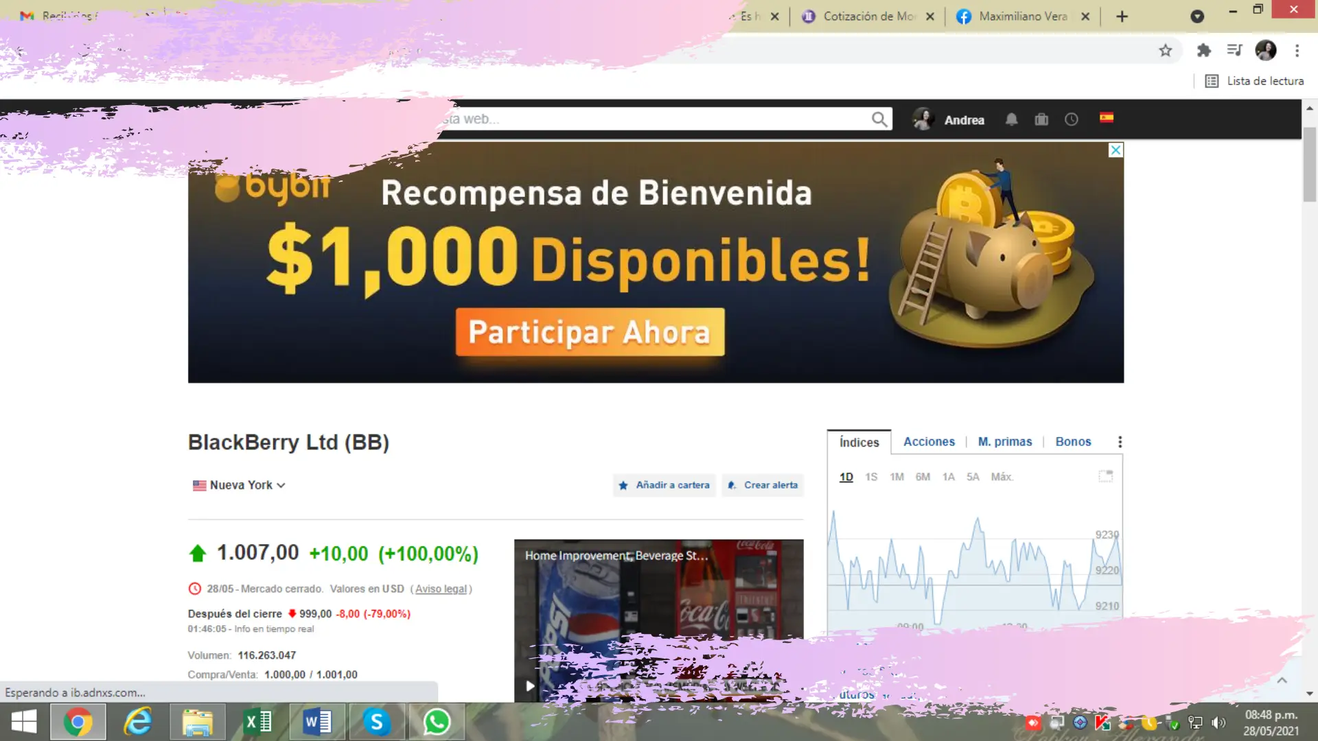Viewport: 1318px width, 741px height.
Task: Open the clock history icon
Action: point(1072,119)
